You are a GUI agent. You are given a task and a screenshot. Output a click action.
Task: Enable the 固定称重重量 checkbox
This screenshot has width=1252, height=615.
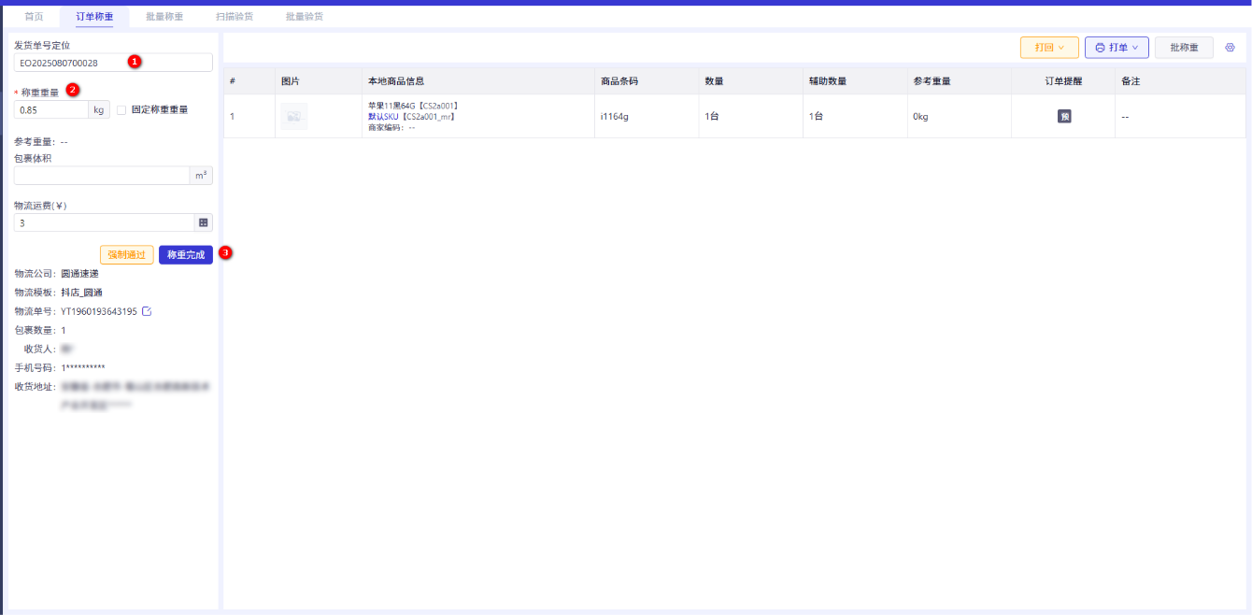(121, 110)
